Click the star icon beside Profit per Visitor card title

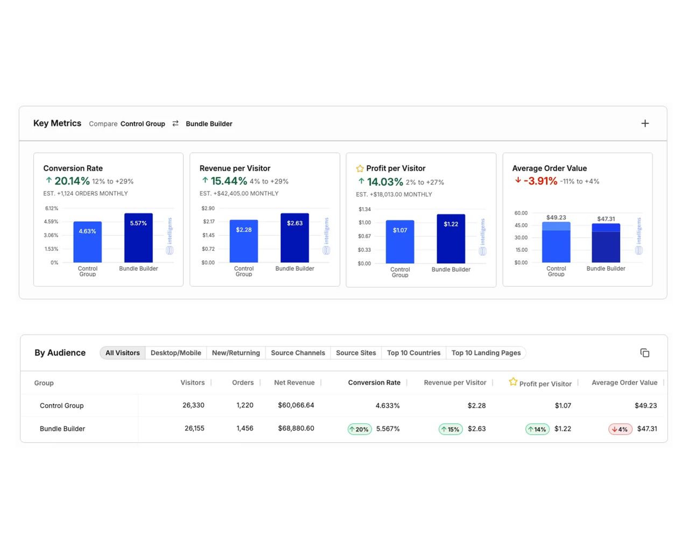point(360,168)
